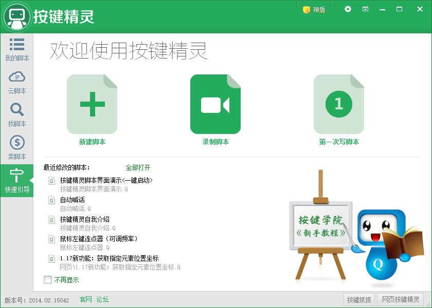Click the Open All (全部打开) link
The width and height of the screenshot is (432, 308).
138,168
